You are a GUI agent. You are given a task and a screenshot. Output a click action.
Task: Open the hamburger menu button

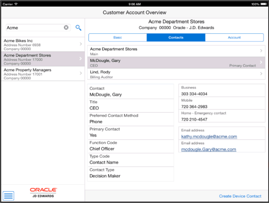9,196
